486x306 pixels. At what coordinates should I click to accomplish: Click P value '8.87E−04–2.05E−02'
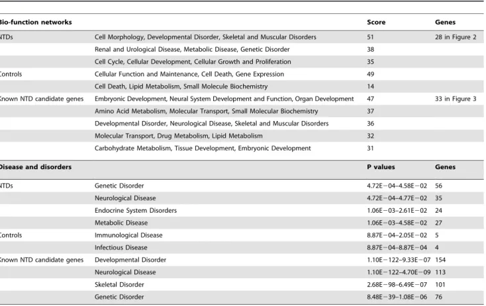[x=397, y=235]
